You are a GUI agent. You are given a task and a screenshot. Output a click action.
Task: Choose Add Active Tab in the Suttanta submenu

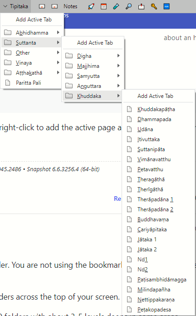point(93,43)
